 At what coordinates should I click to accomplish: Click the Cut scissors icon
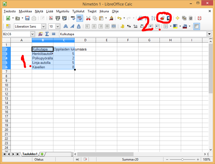point(88,18)
